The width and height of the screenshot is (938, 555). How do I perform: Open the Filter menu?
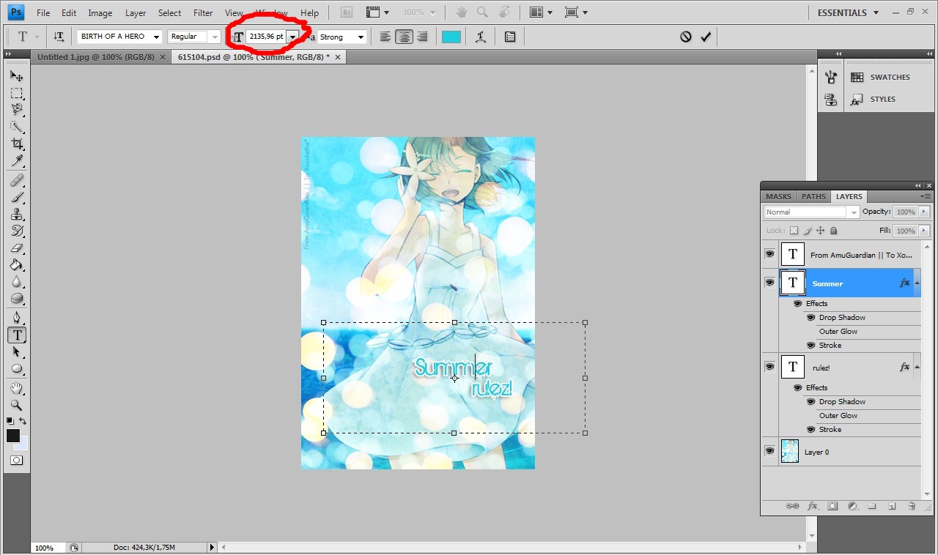click(x=203, y=13)
